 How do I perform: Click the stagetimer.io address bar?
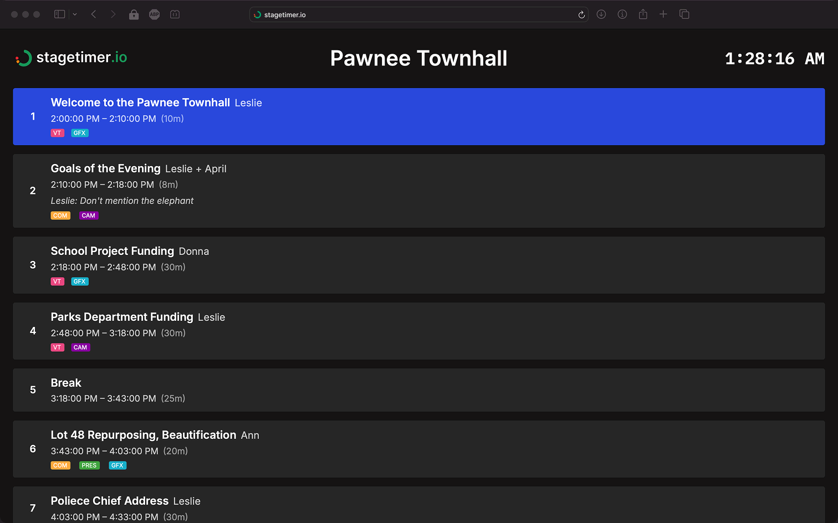416,15
